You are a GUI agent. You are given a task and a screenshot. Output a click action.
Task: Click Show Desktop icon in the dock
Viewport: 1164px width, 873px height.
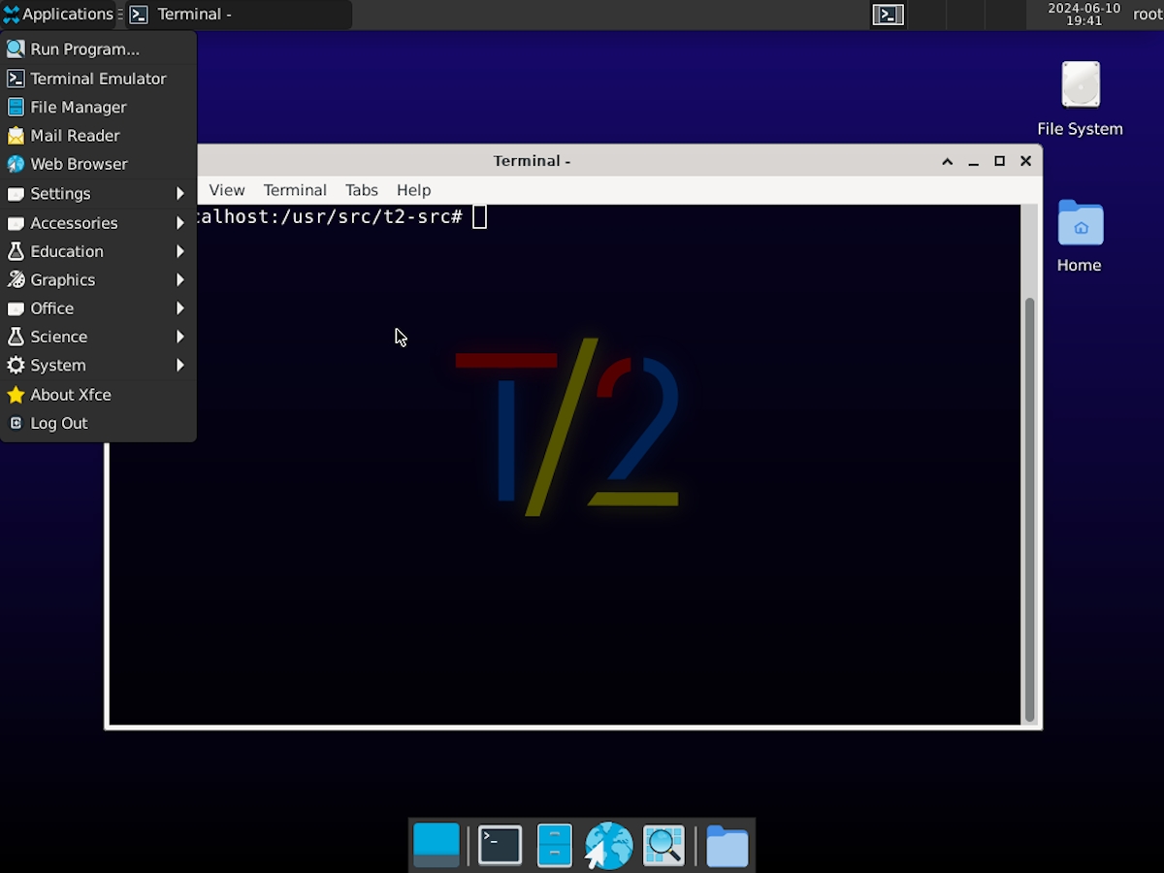(436, 845)
